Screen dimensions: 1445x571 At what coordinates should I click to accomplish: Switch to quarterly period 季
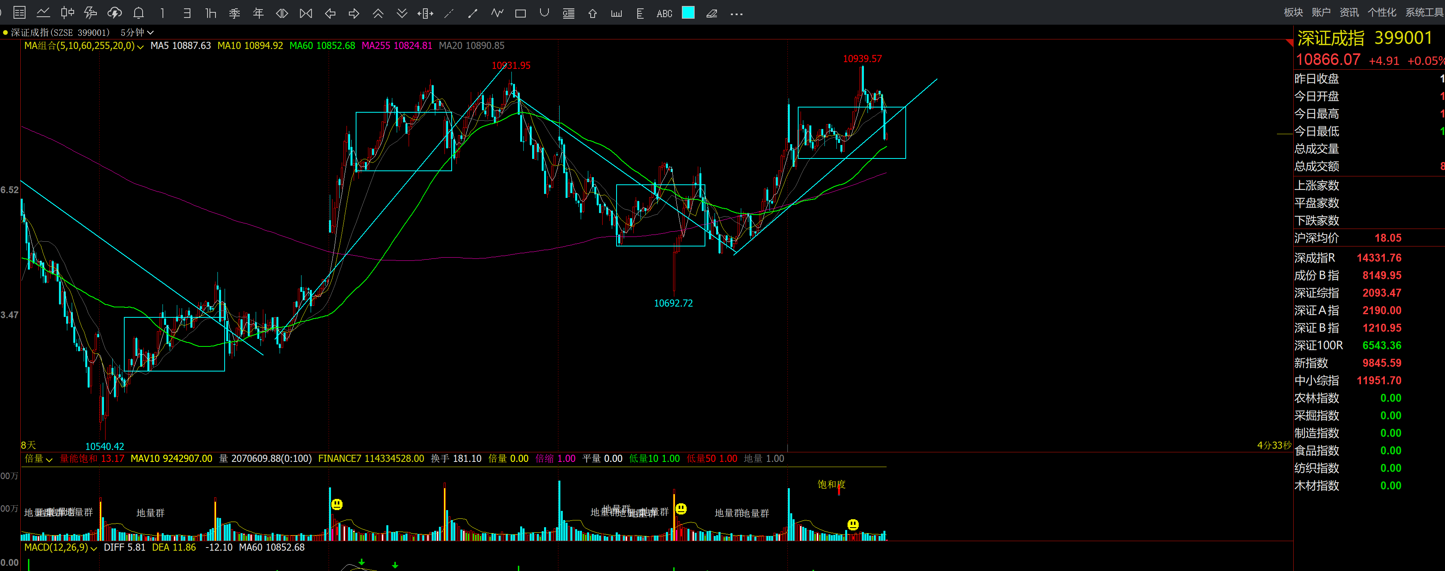pyautogui.click(x=235, y=14)
